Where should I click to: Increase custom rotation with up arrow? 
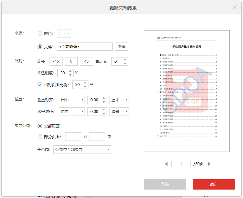pyautogui.click(x=125, y=59)
